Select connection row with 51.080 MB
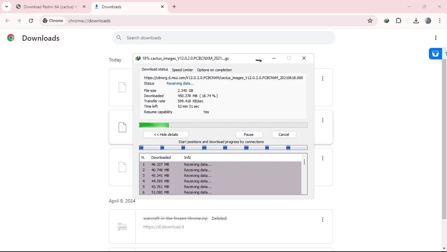 (x=221, y=192)
